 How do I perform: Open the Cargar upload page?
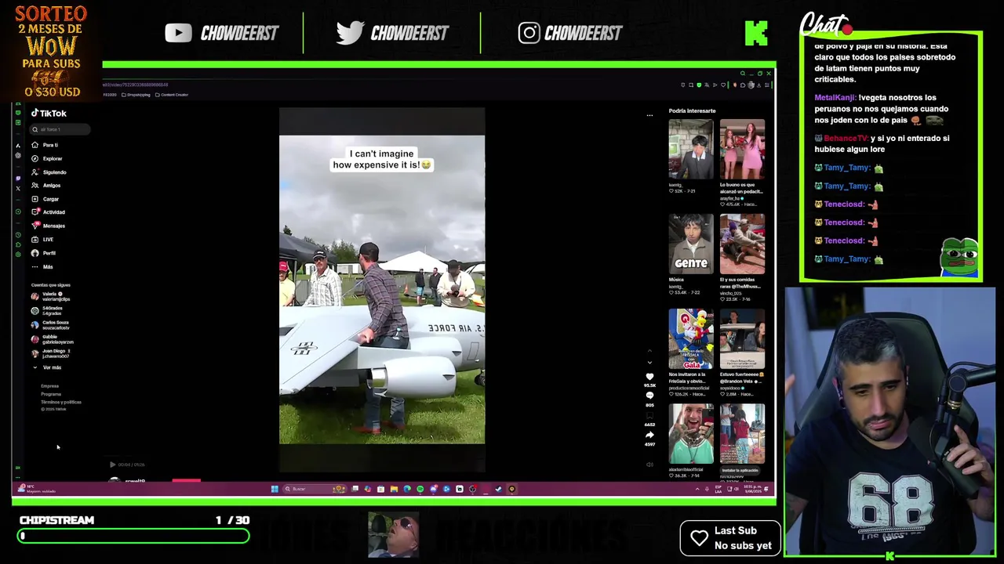click(45, 199)
